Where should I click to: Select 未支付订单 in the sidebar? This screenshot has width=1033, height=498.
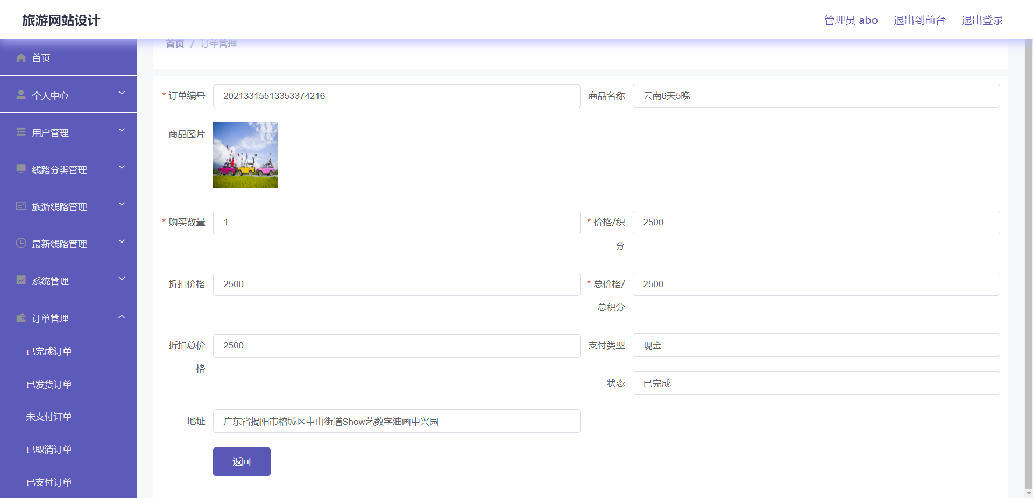pyautogui.click(x=49, y=417)
